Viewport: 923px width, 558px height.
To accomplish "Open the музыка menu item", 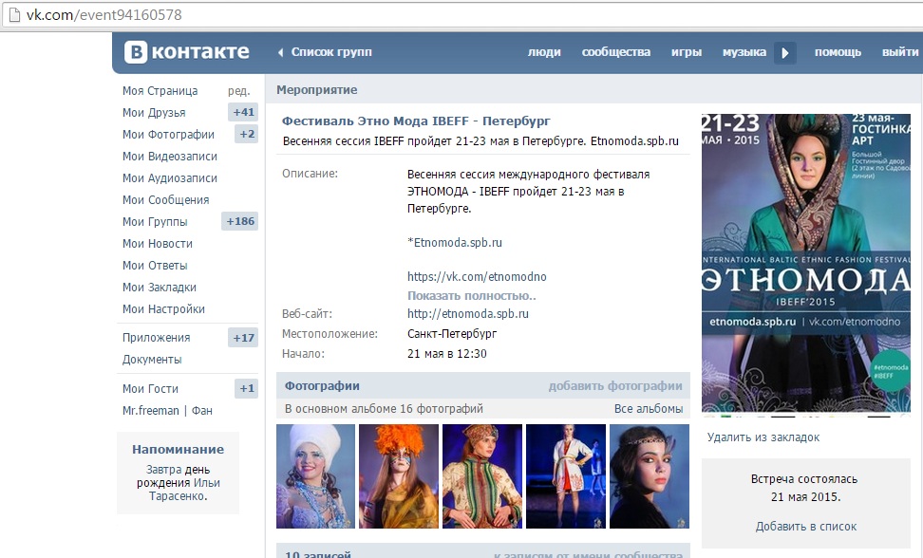I will 744,52.
